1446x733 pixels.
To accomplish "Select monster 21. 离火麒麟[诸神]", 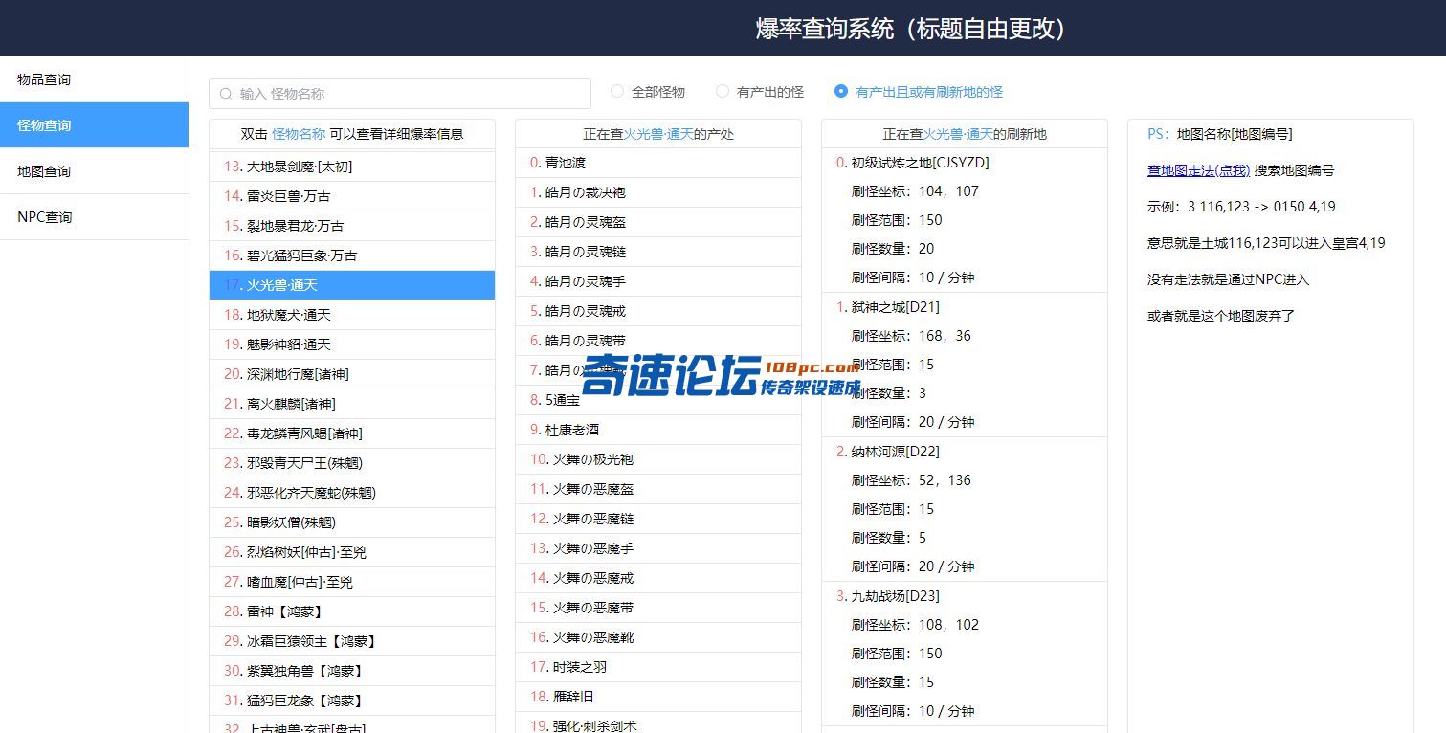I will (x=352, y=404).
